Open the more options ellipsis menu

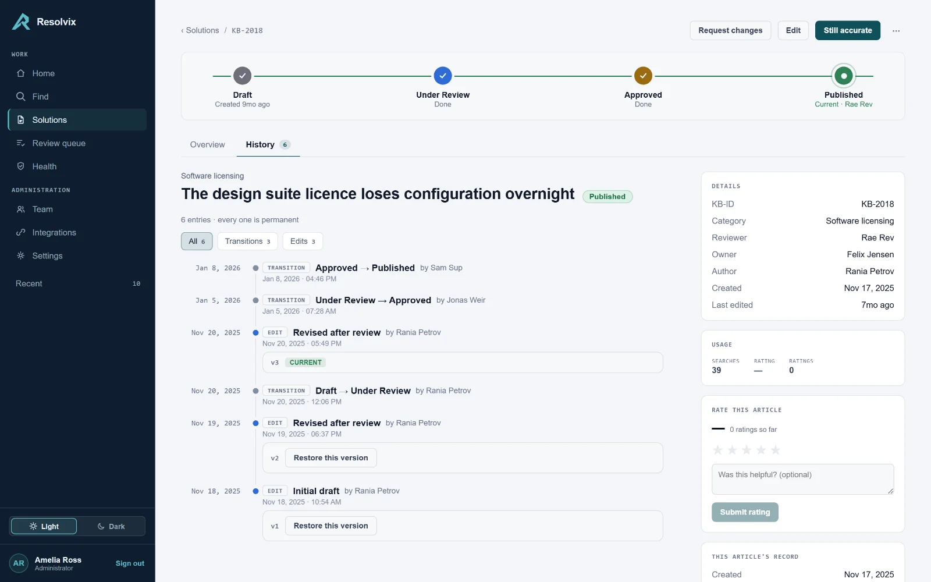point(896,31)
